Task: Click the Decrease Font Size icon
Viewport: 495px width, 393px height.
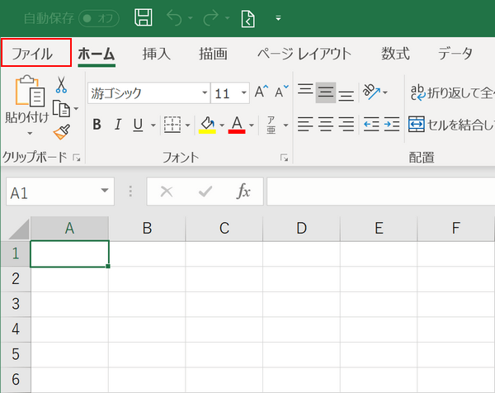Action: coord(281,92)
